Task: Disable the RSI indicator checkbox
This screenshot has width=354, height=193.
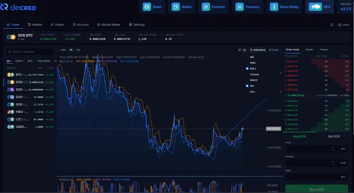Action: (247, 86)
